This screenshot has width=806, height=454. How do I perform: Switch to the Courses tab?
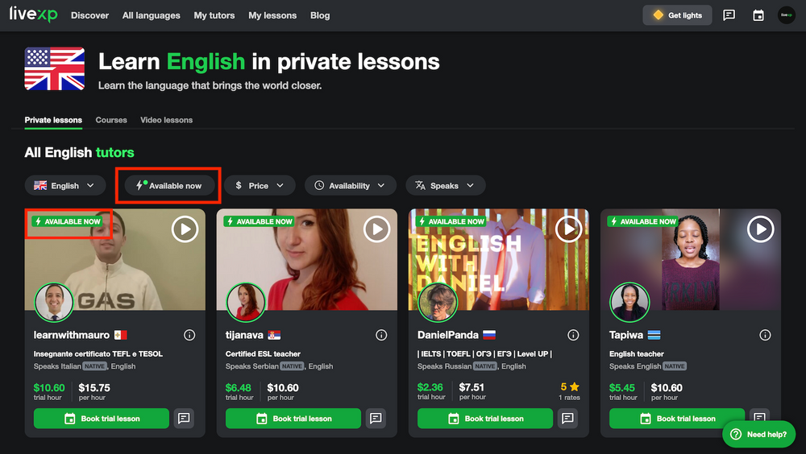[111, 120]
